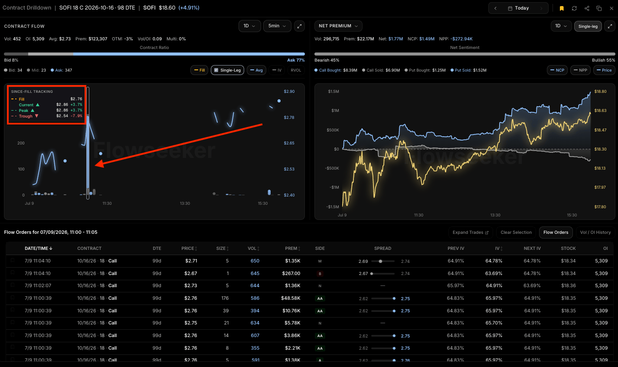The image size is (618, 367).
Task: Bookmark the 11:04:10 row priced $2.67
Action: coord(13,273)
